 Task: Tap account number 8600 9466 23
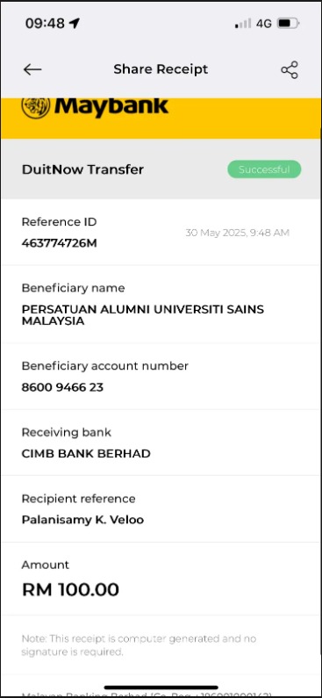pos(62,387)
